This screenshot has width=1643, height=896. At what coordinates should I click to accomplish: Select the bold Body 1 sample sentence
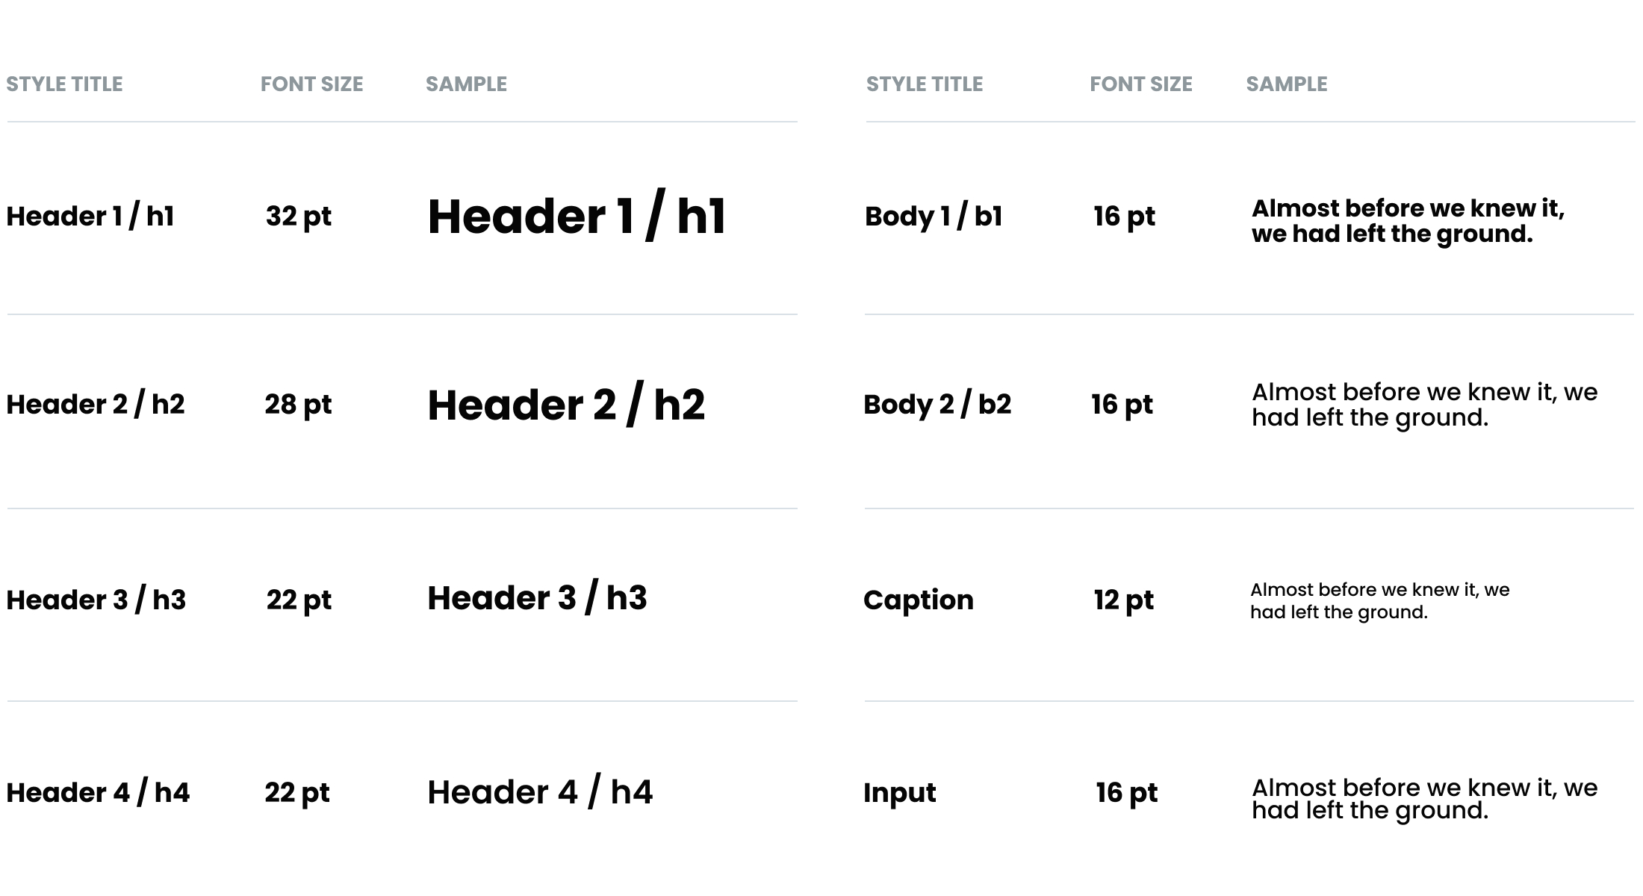1407,221
